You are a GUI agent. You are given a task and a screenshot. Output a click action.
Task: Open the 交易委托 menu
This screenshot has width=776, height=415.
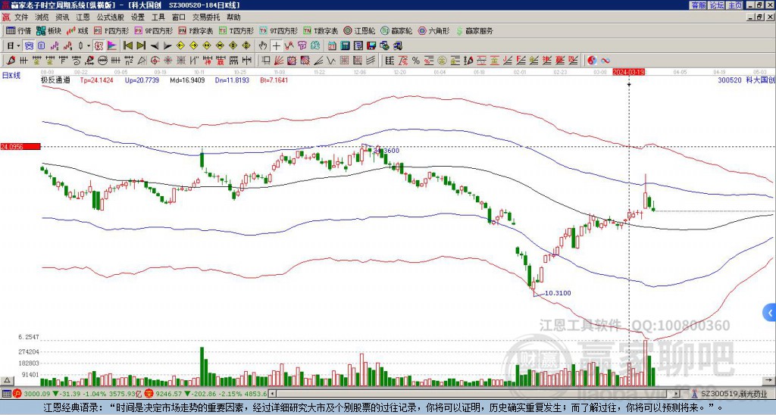click(x=205, y=17)
